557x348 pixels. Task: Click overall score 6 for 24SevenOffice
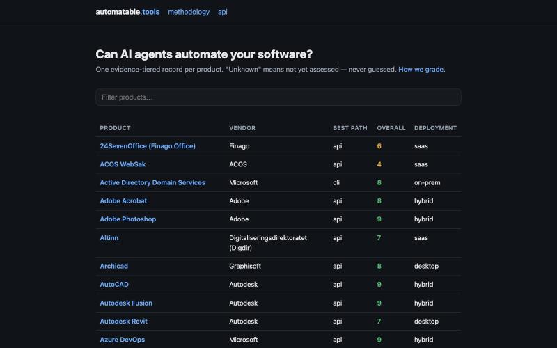[379, 146]
